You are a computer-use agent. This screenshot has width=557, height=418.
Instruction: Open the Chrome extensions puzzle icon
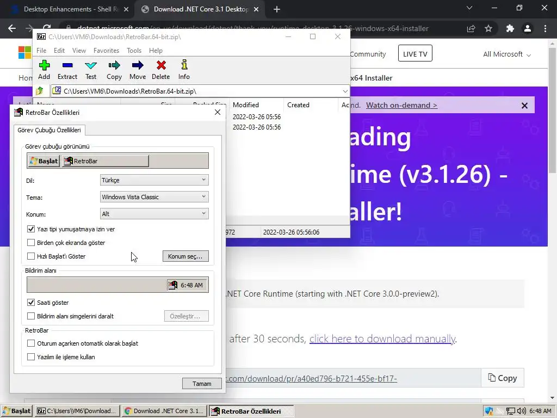click(x=510, y=28)
